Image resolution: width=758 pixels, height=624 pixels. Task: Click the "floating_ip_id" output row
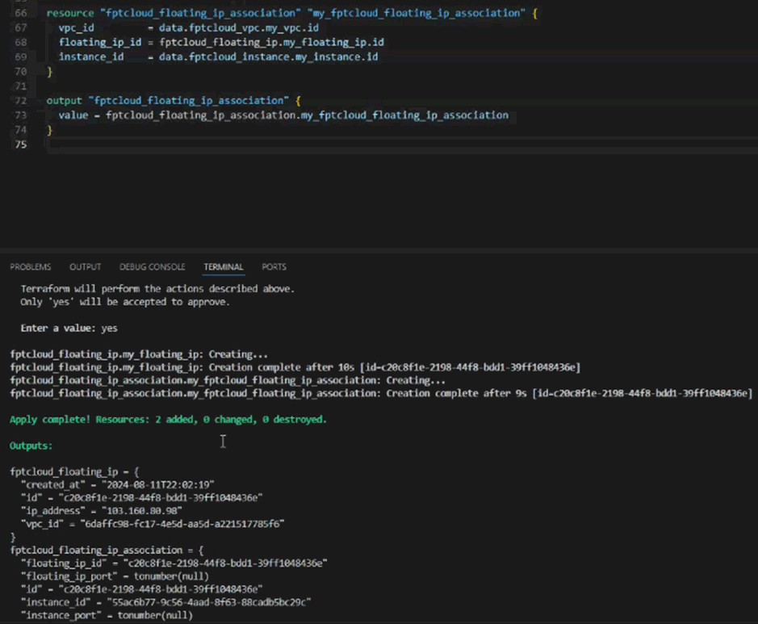[x=174, y=563]
